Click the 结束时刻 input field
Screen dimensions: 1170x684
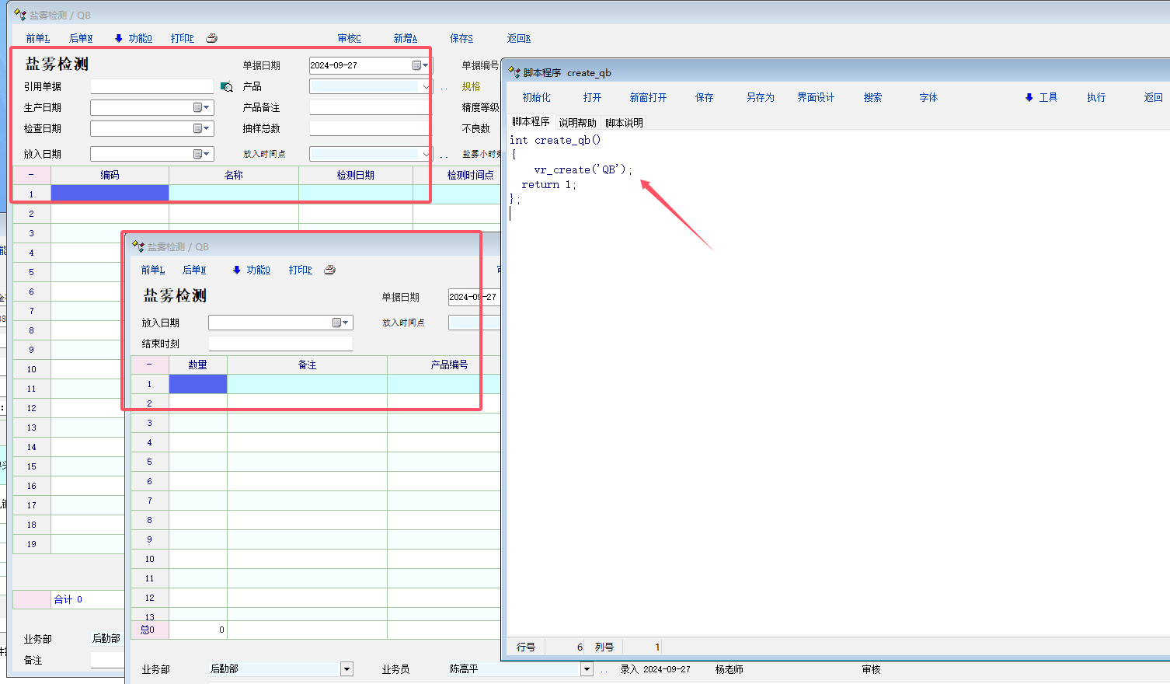pos(280,344)
